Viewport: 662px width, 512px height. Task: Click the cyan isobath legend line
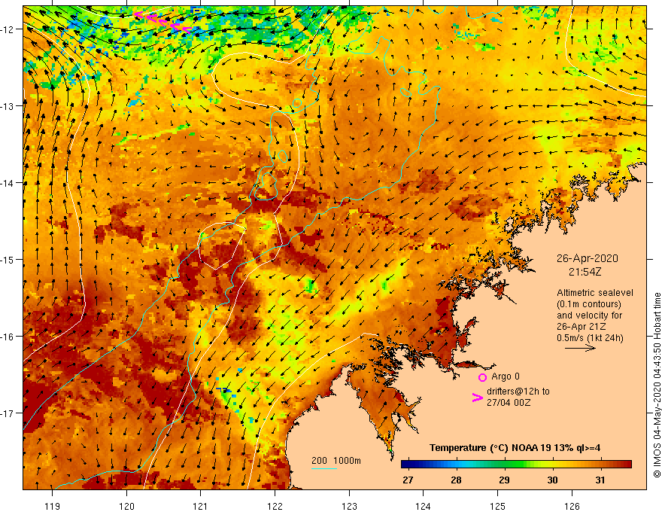[x=324, y=468]
